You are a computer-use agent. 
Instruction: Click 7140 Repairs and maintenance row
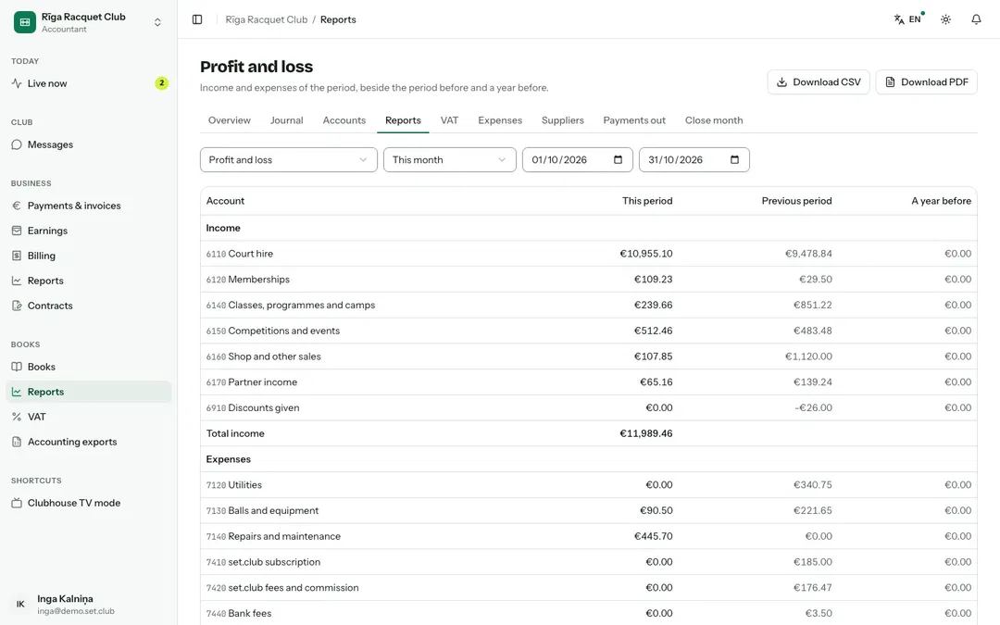coord(589,536)
